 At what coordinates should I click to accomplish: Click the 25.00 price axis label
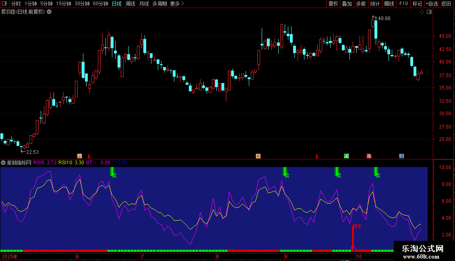[445, 139]
